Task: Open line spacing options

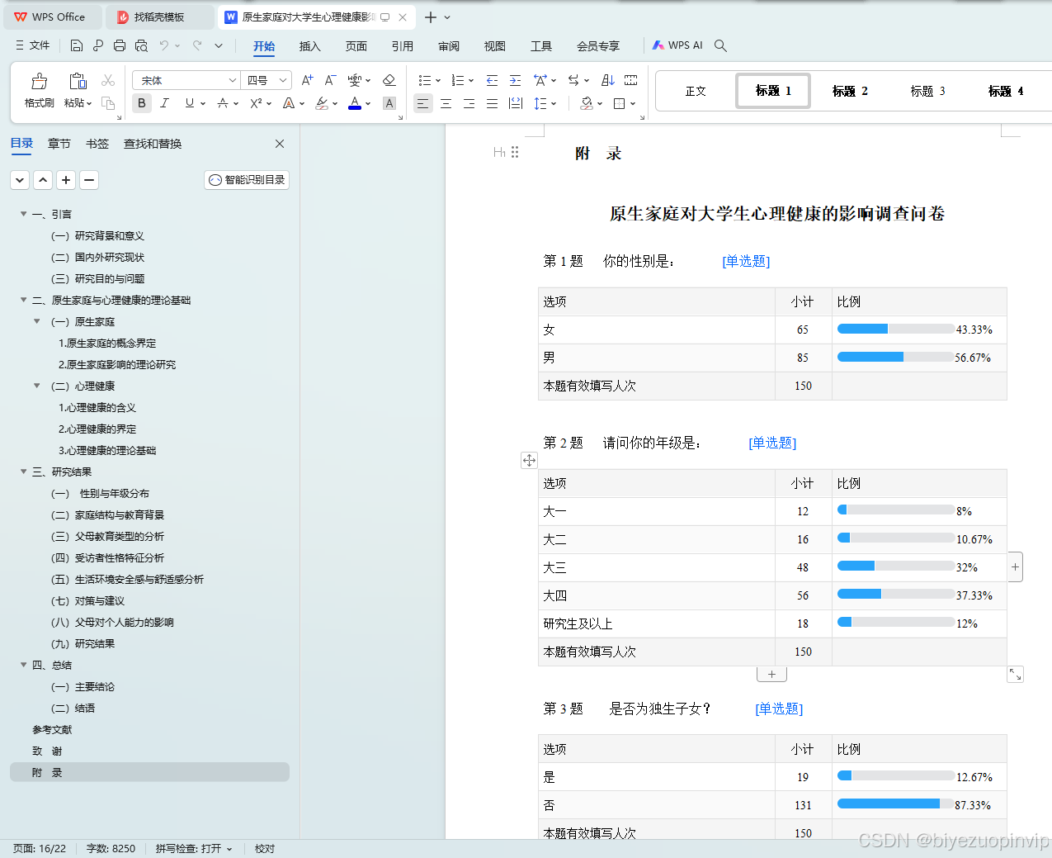Action: [x=540, y=103]
